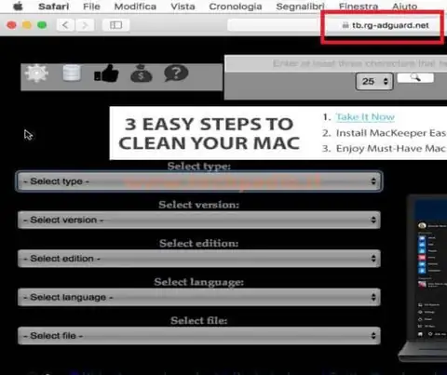Open the Apple menu
Image resolution: width=447 pixels, height=375 pixels.
pos(18,7)
